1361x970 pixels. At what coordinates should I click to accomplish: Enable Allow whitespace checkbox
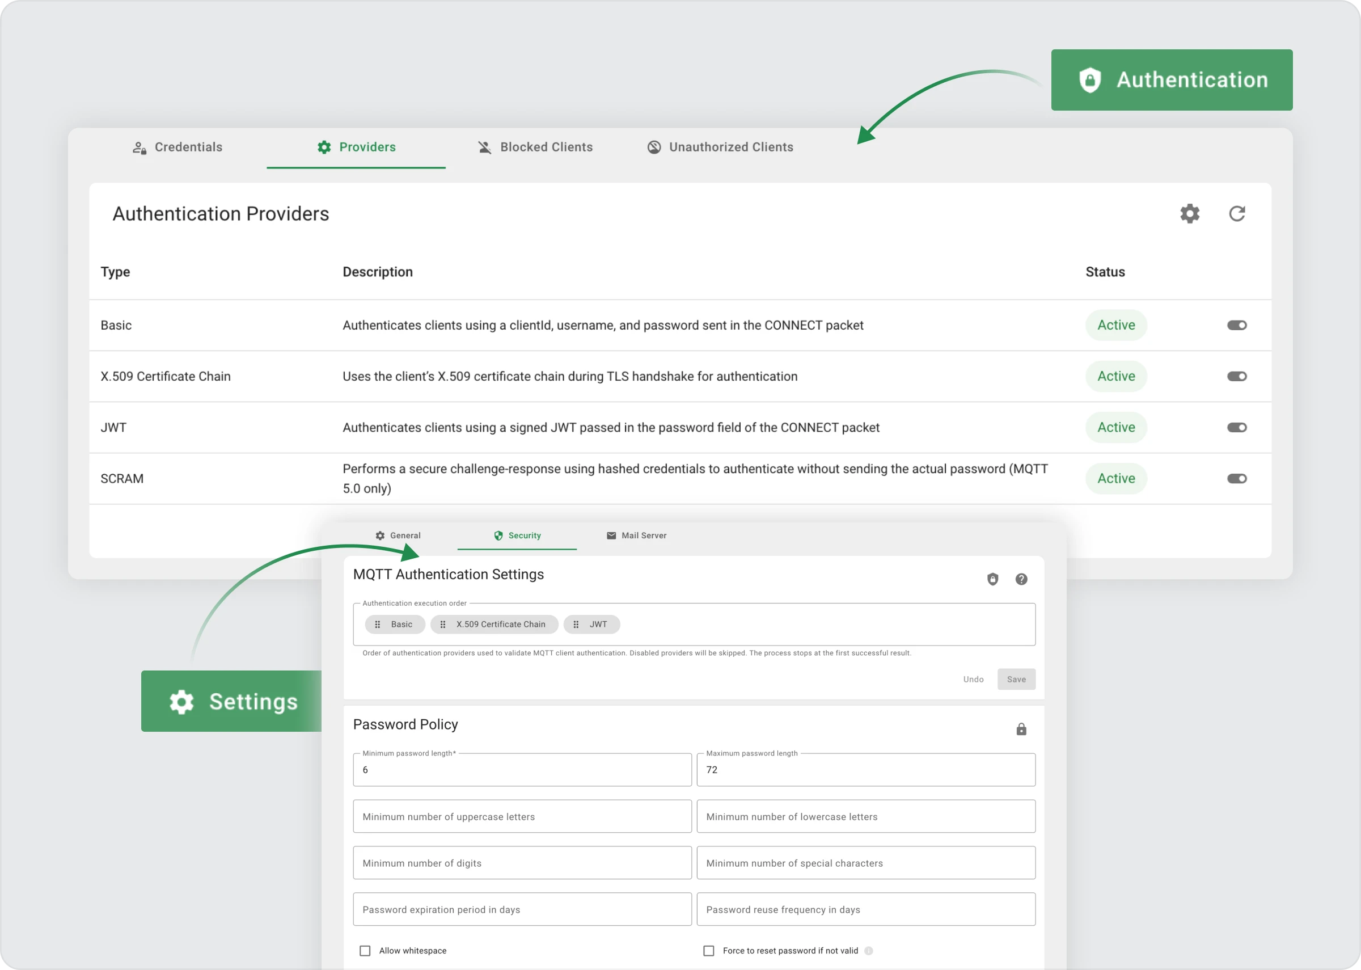pyautogui.click(x=365, y=950)
